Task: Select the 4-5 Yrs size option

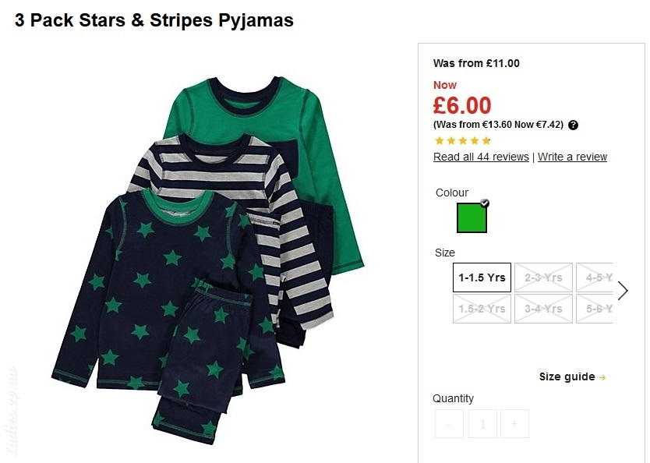Action: [595, 277]
